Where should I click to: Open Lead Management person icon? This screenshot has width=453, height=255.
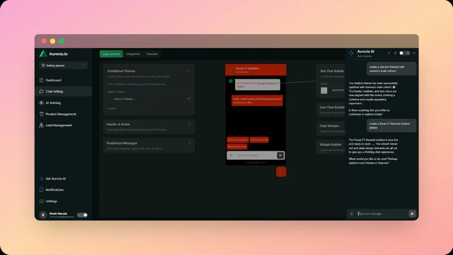click(41, 125)
